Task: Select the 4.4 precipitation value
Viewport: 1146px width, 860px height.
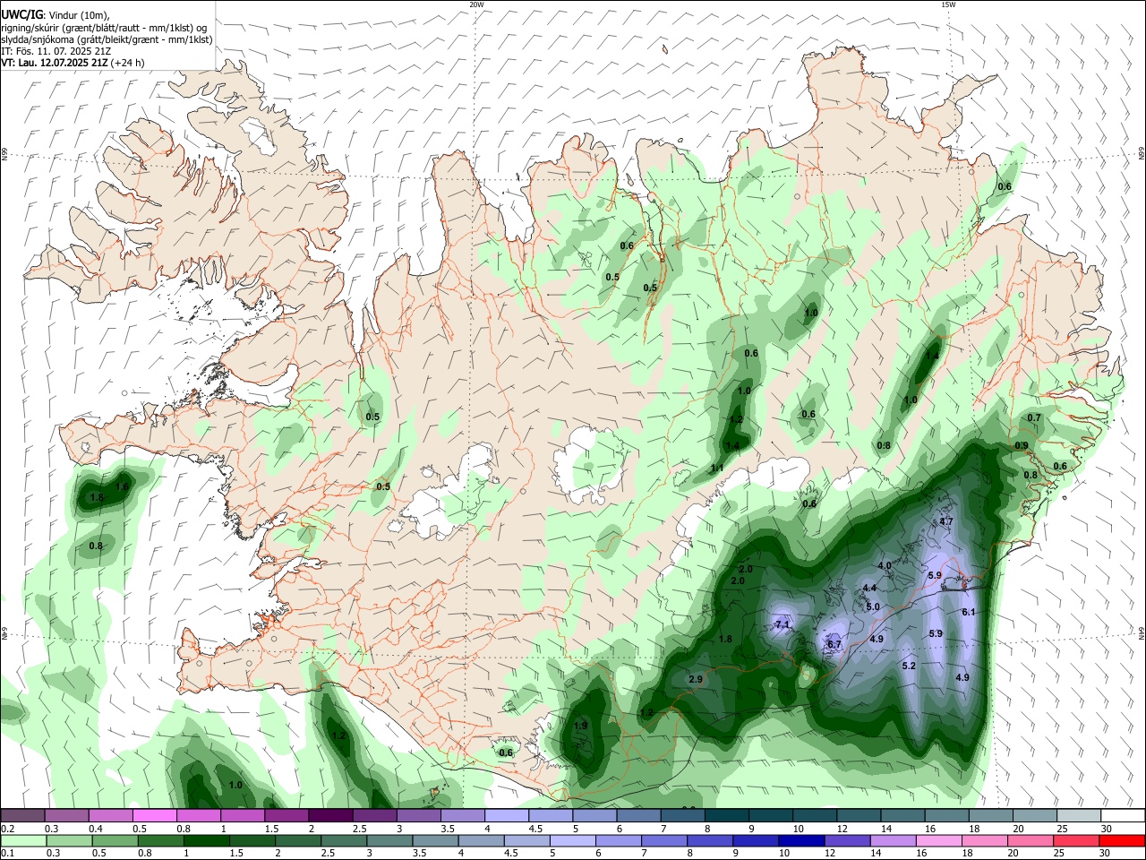Action: (869, 588)
